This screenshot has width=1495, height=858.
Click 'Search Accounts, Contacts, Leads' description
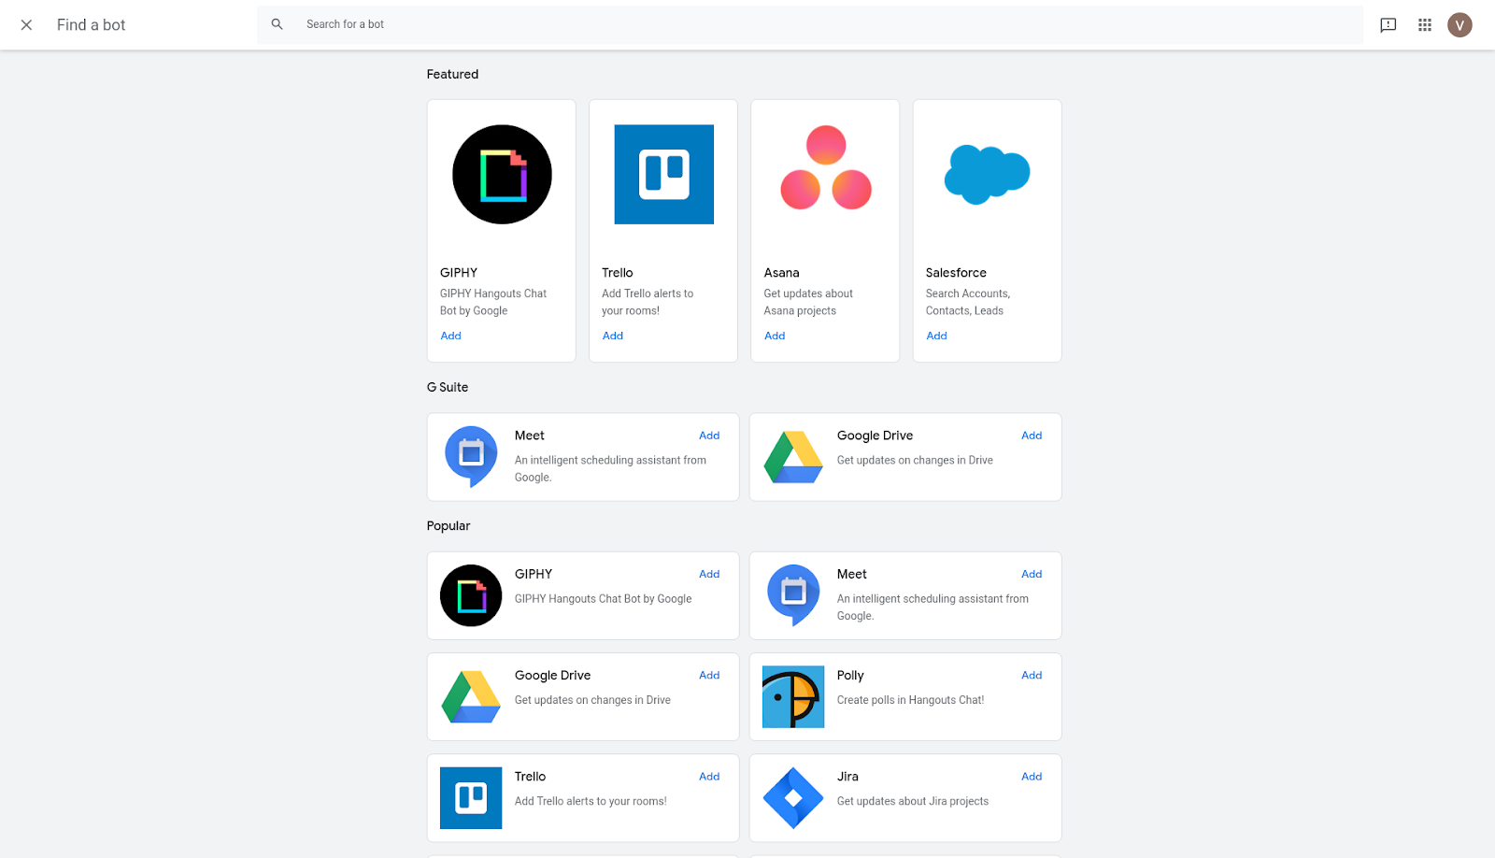[x=968, y=302]
